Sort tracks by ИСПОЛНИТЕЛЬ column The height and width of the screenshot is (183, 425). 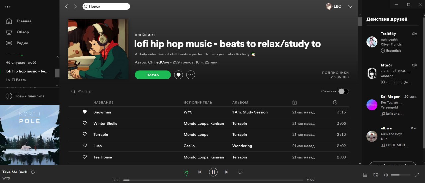(198, 103)
